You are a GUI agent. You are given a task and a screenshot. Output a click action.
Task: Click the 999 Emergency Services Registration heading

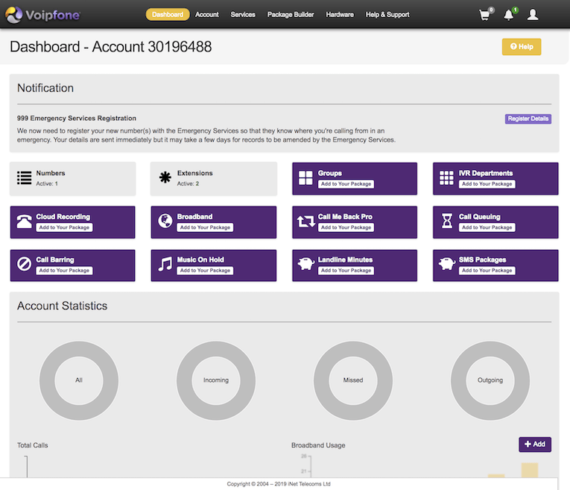point(77,119)
